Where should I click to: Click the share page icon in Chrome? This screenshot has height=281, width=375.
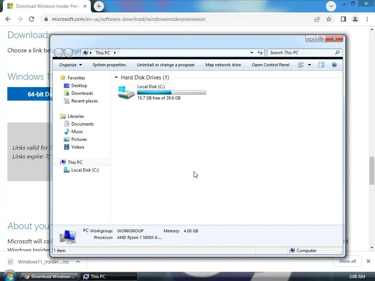pyautogui.click(x=317, y=19)
